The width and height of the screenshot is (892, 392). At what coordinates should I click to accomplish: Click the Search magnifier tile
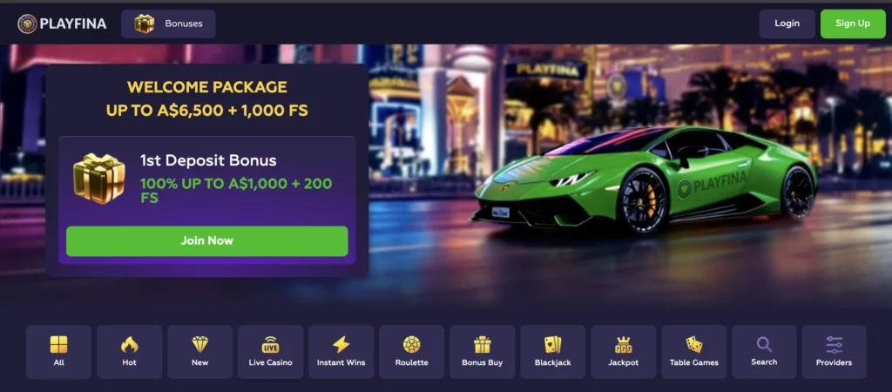pos(764,352)
